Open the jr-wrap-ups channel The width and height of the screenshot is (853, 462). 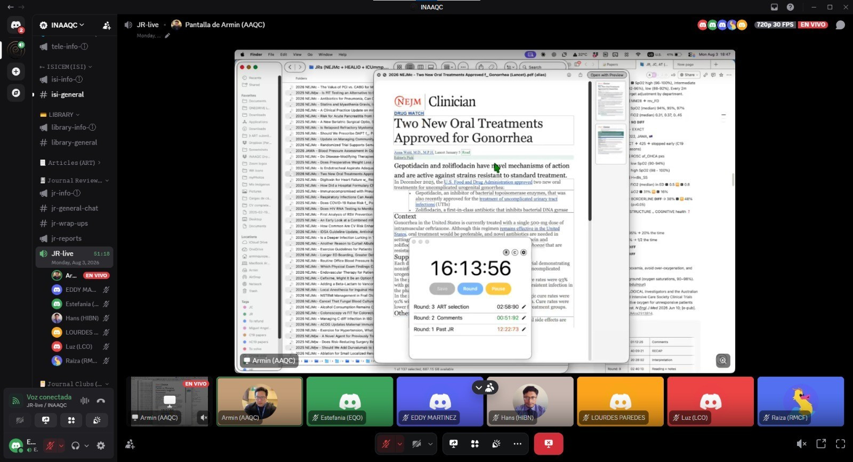pos(75,223)
